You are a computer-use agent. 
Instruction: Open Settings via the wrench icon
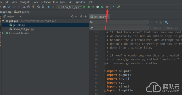(107, 7)
